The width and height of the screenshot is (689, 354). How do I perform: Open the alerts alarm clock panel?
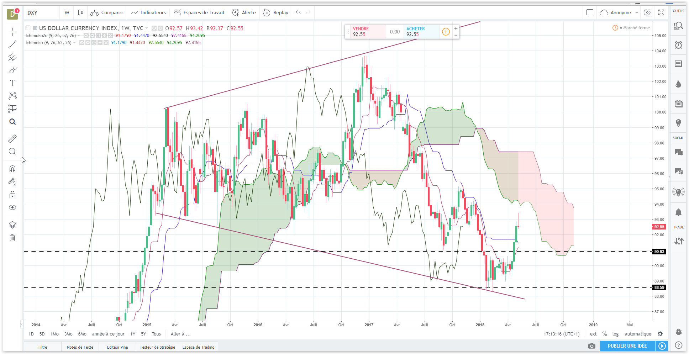pos(678,45)
